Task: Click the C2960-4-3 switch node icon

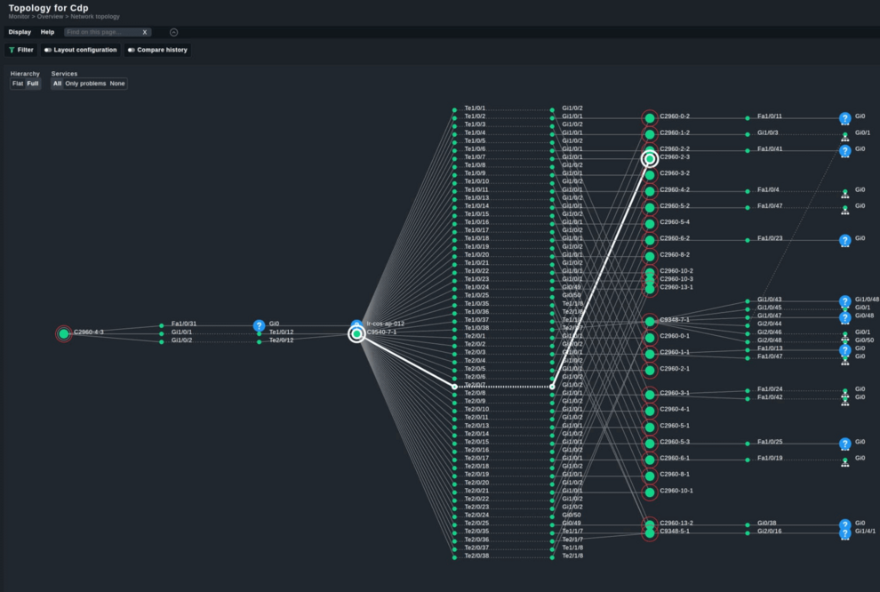Action: pos(63,333)
